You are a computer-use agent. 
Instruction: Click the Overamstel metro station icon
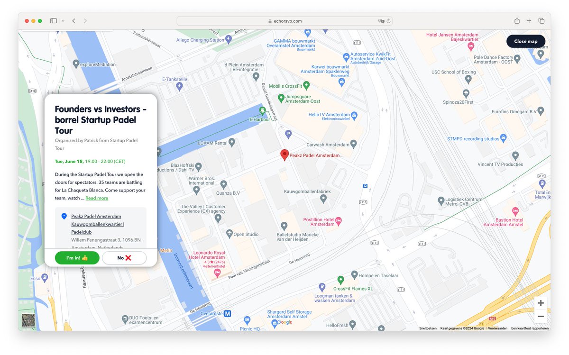[x=228, y=313]
